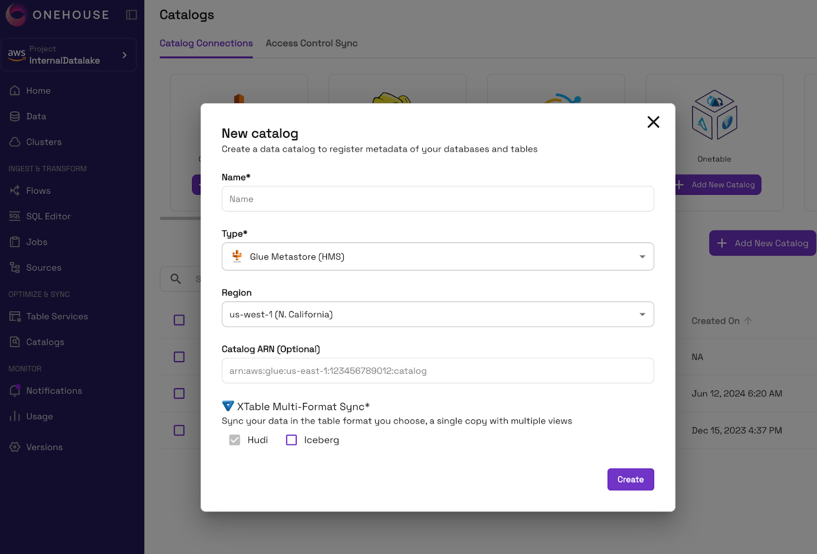Click the Dec 15, 2023 4:37 PM cell
The width and height of the screenshot is (817, 554).
737,430
